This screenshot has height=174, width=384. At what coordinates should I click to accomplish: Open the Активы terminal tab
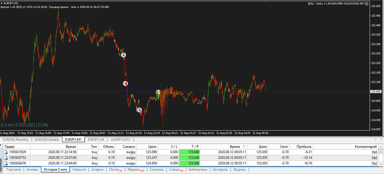[x=32, y=170]
